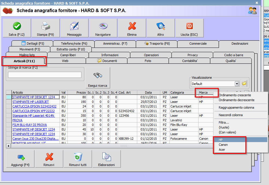Image resolution: width=269 pixels, height=185 pixels.
Task: Click the Aggiungi (F4) add button
Action: click(20, 159)
